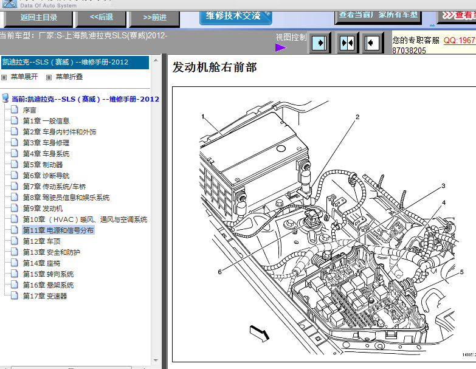Image resolution: width=476 pixels, height=369 pixels.
Task: Click the 凯迪拉克--SLS（赛威）--维修手册-2012 header bar
Action: click(75, 62)
